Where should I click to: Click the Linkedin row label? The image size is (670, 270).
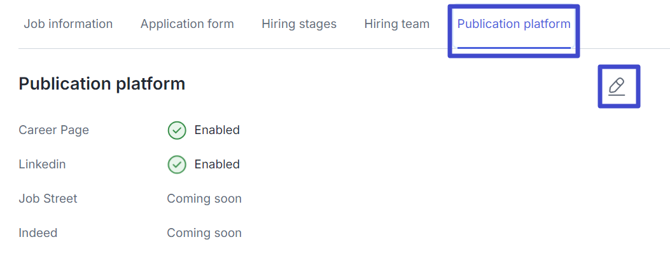(42, 164)
